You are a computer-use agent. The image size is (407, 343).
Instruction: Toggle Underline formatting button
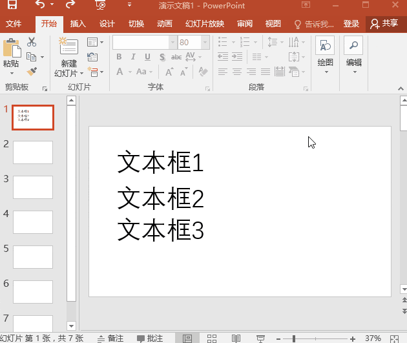147,57
